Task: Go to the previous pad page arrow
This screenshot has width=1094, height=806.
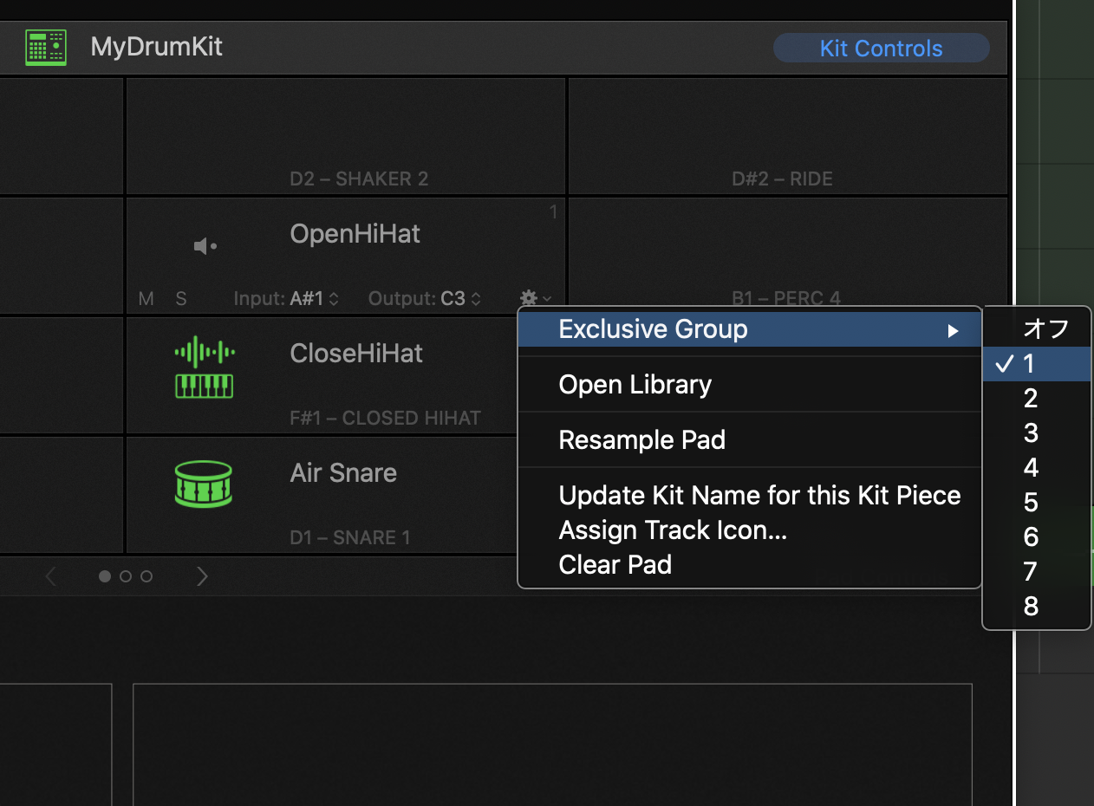Action: tap(51, 576)
